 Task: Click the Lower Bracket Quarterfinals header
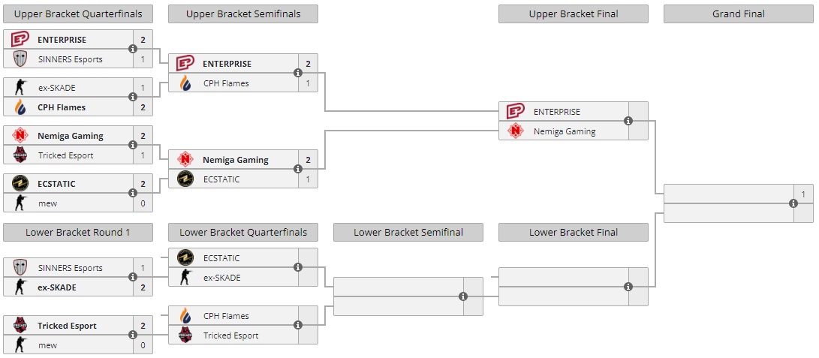[x=243, y=233]
